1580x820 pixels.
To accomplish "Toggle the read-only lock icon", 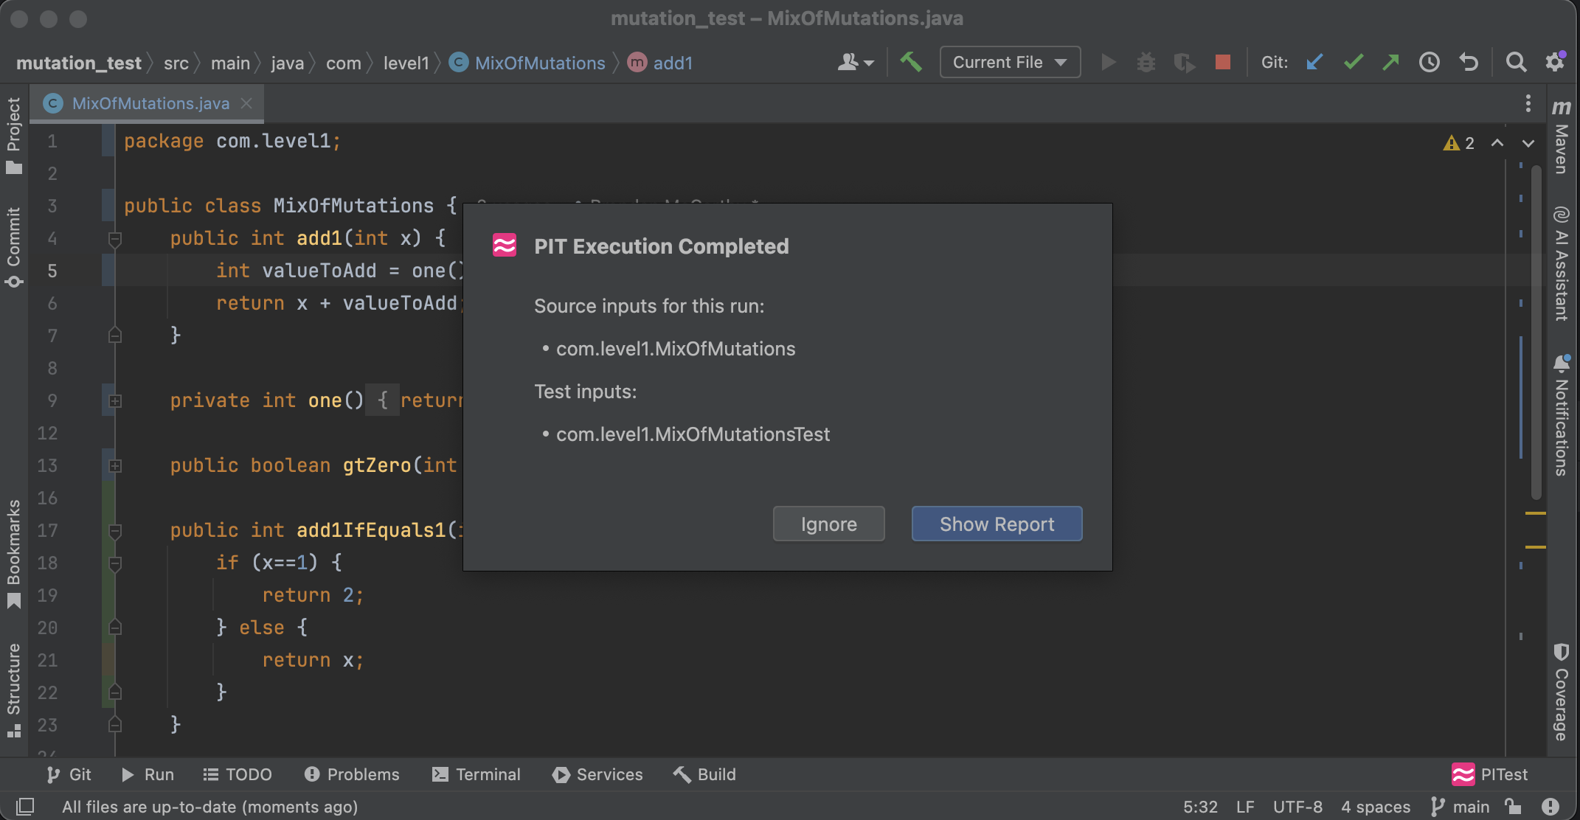I will [x=1513, y=807].
